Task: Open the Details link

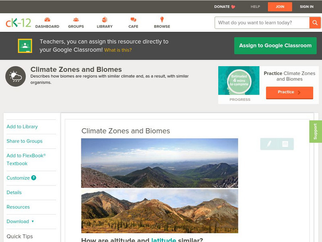Action: [14, 192]
